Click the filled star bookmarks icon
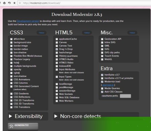The width and height of the screenshot is (151, 131). 14,3
